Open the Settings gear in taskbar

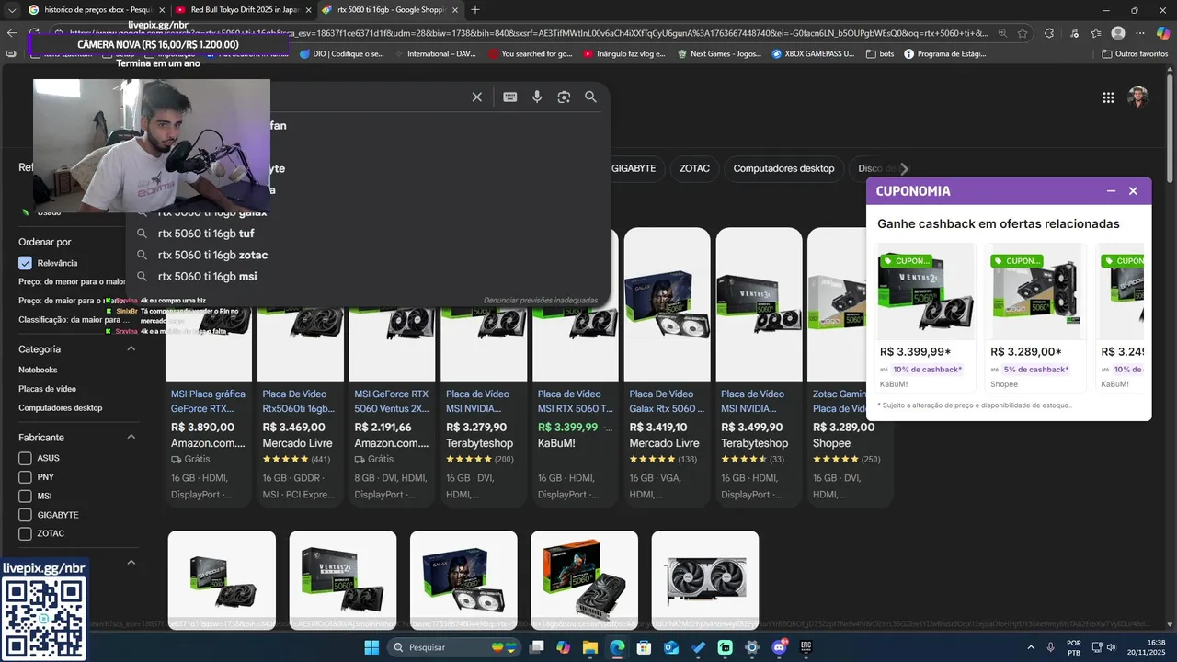[x=752, y=647]
